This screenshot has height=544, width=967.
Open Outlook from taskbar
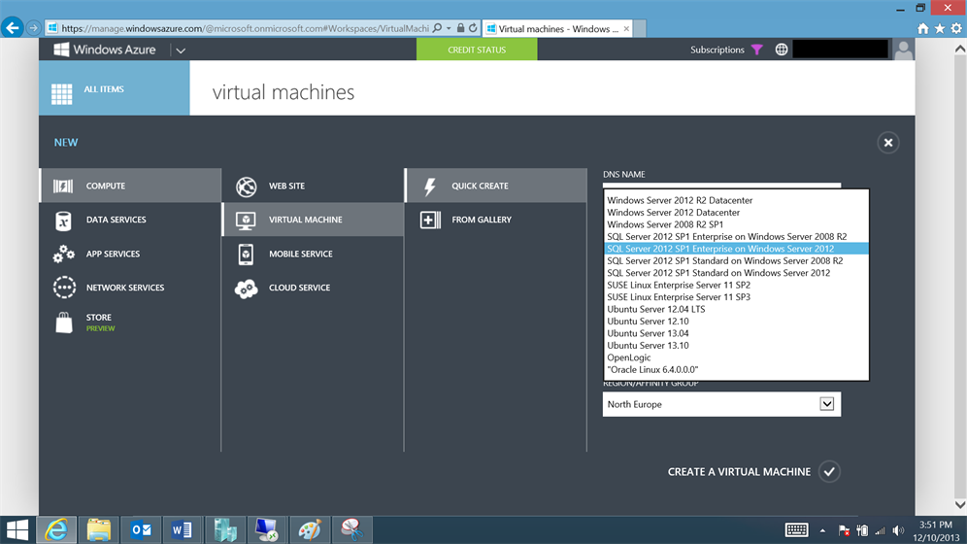click(141, 529)
